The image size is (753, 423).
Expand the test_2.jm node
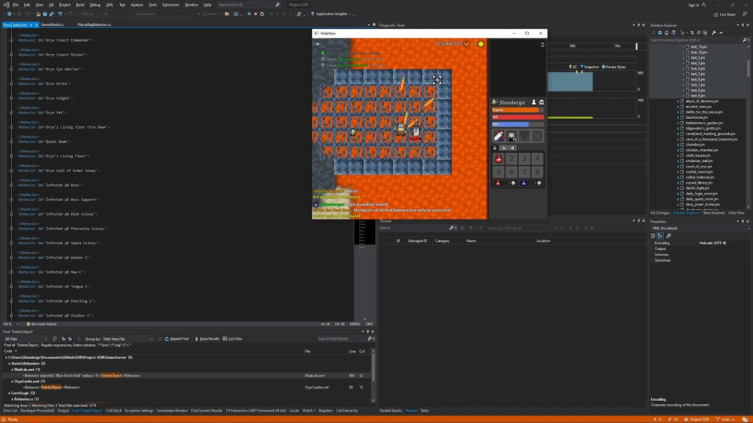[x=684, y=58]
